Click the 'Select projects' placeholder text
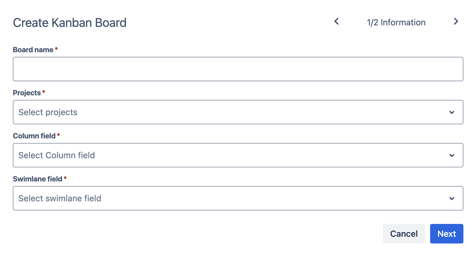This screenshot has width=475, height=256. [x=48, y=112]
